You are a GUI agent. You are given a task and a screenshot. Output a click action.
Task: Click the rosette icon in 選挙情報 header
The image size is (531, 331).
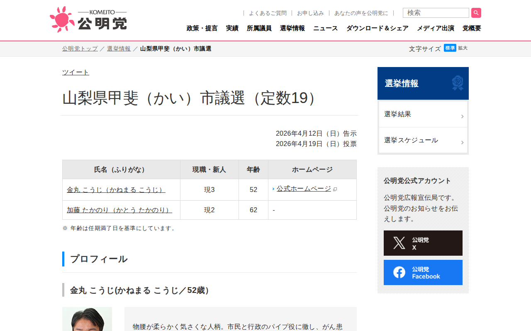click(458, 83)
